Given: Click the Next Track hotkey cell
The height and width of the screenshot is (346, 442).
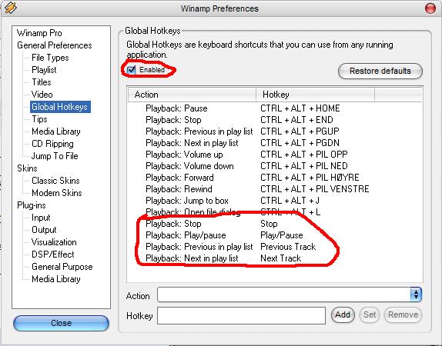Looking at the screenshot, I should click(280, 258).
